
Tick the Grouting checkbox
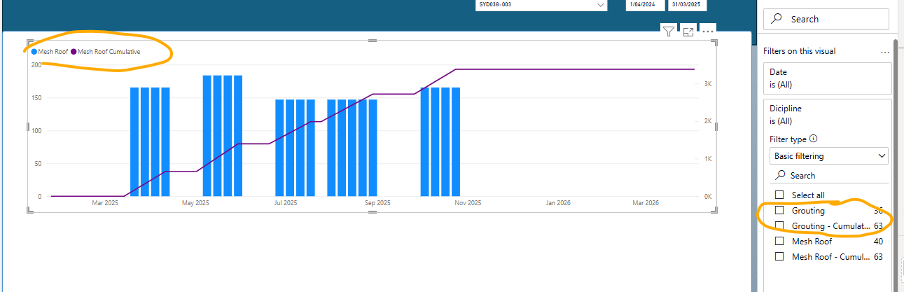779,210
